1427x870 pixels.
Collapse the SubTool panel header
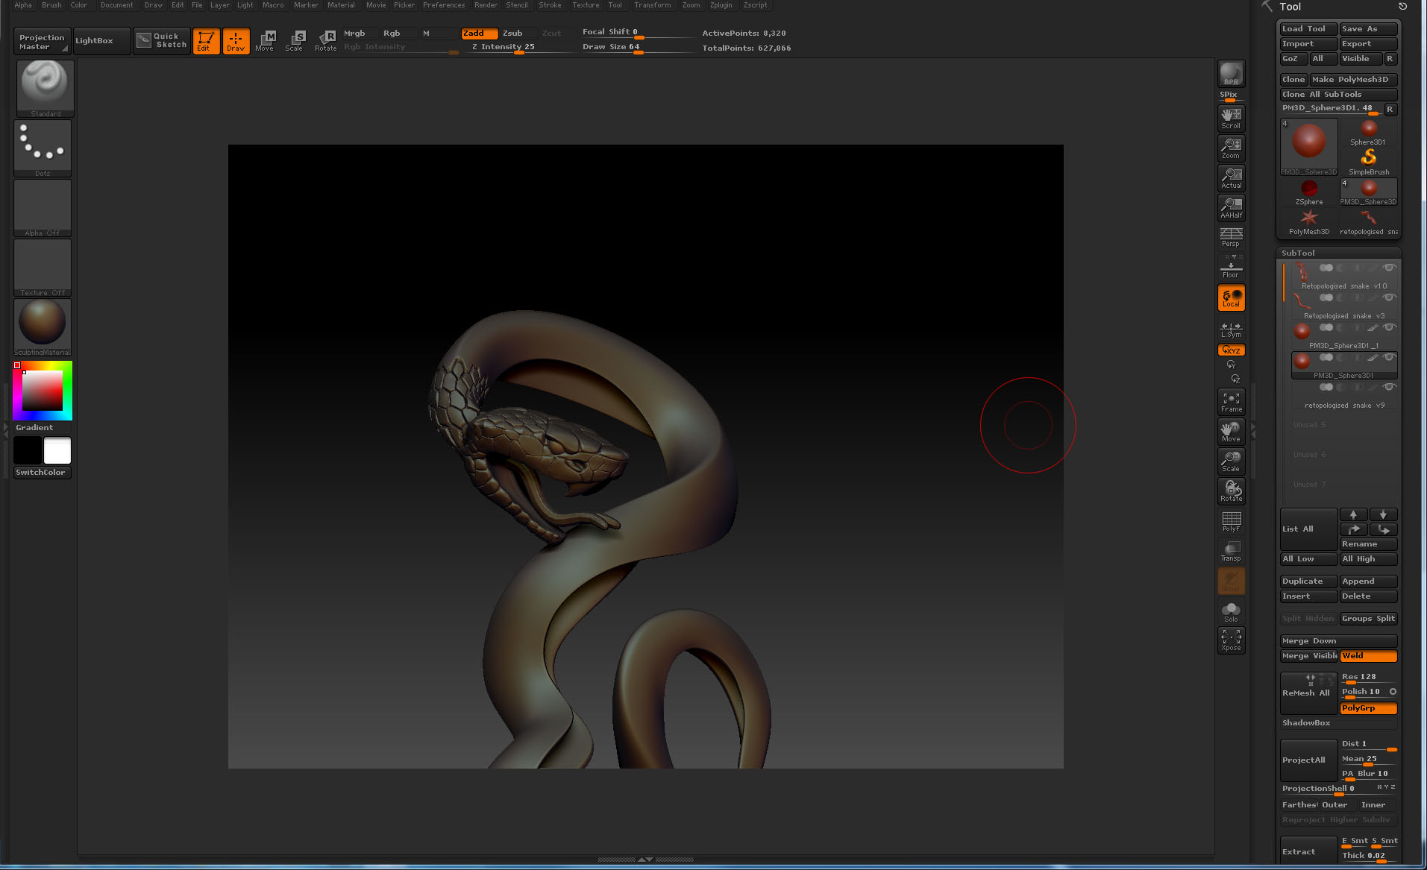(x=1298, y=253)
